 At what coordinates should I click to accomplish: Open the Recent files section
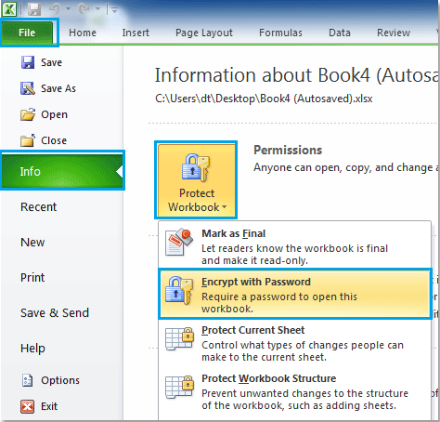click(x=39, y=206)
